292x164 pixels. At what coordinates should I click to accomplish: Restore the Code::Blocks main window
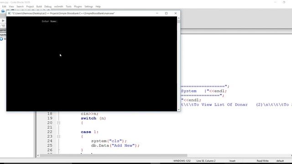(284, 2)
